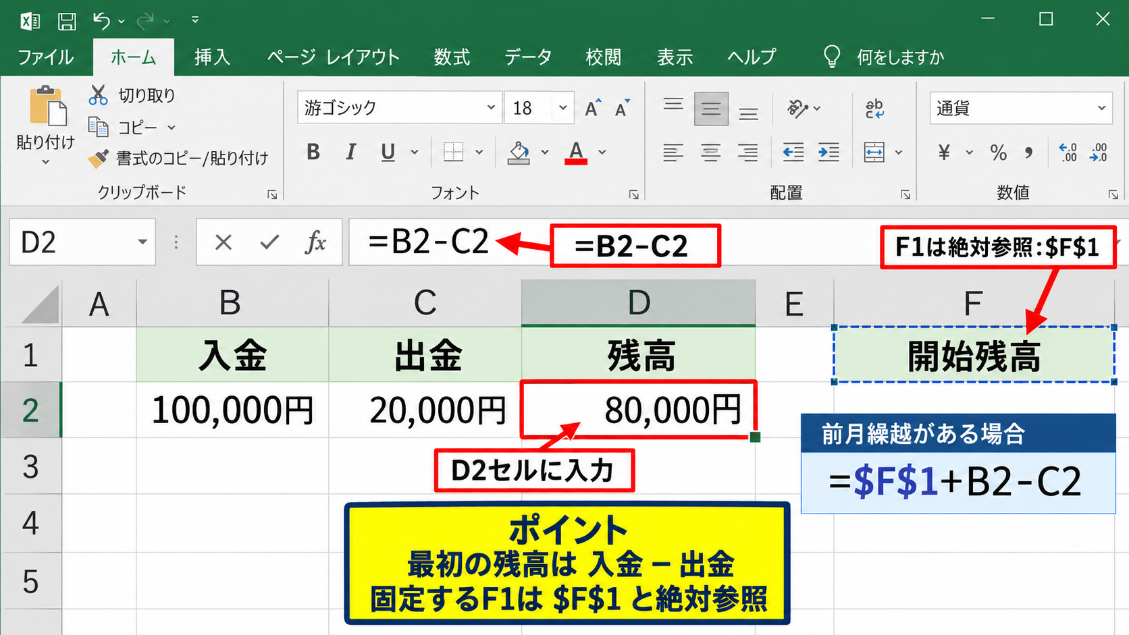
Task: Click the text orientation icon
Action: [x=798, y=108]
